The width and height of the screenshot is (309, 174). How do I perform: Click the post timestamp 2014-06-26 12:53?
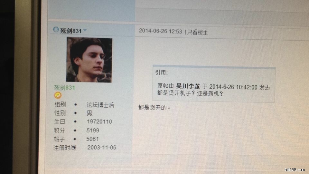point(160,31)
